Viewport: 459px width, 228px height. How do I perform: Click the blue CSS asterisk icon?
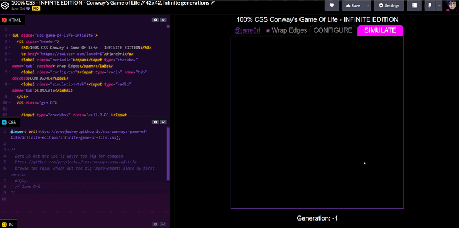click(x=5, y=123)
